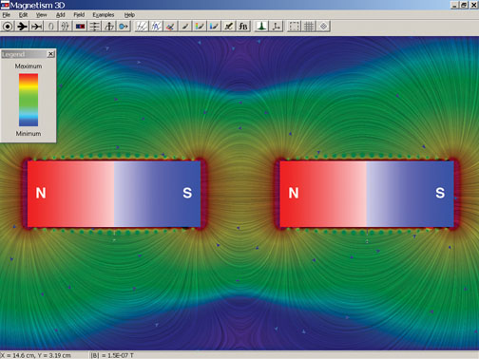Close the Legend panel
The width and height of the screenshot is (479, 359).
coord(50,54)
